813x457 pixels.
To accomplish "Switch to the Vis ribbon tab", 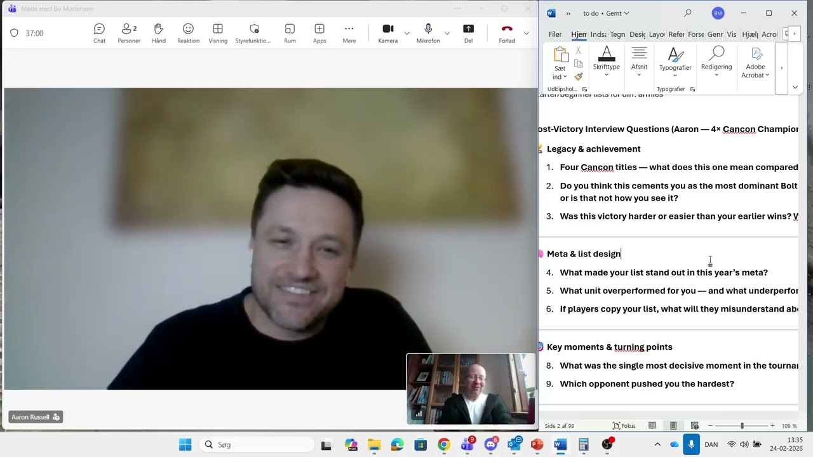I will pos(732,34).
